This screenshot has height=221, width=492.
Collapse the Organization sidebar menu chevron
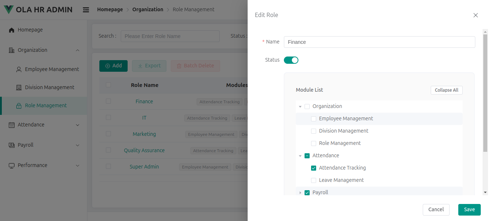tap(78, 50)
